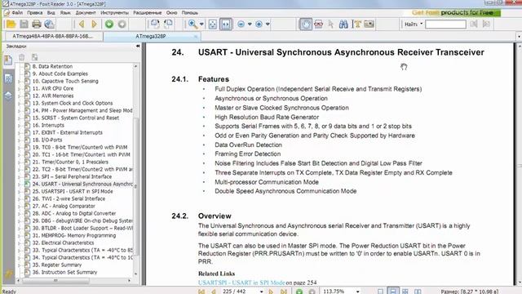
Task: Go to next page with right yellow arrow
Action: (95, 24)
